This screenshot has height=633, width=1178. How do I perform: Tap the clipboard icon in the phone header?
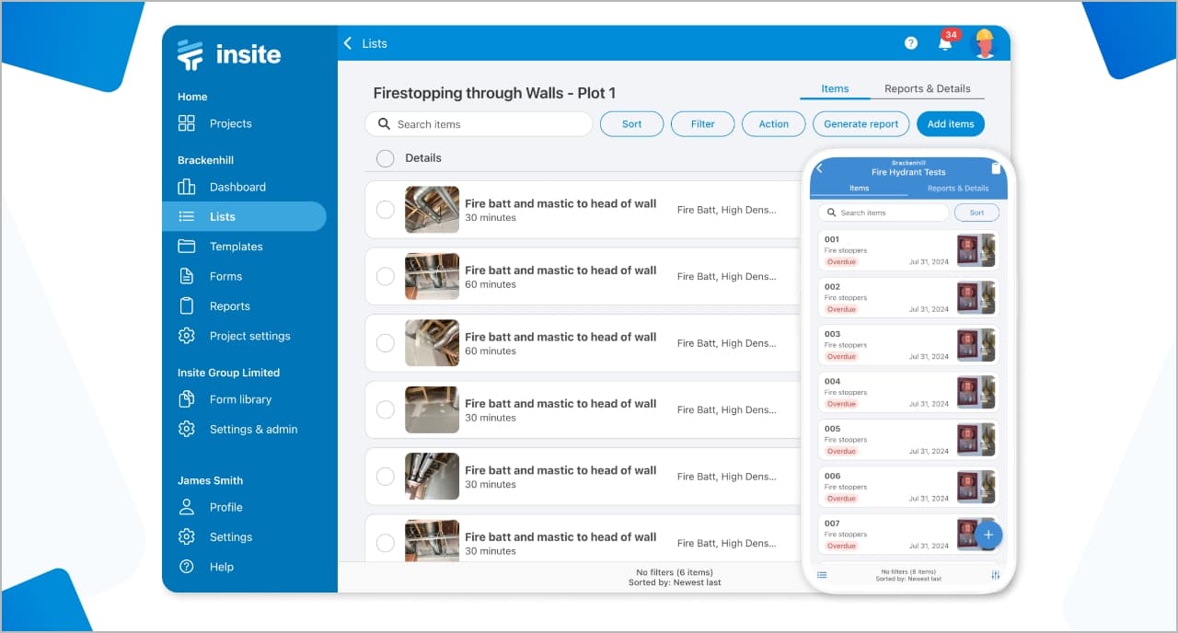(996, 168)
